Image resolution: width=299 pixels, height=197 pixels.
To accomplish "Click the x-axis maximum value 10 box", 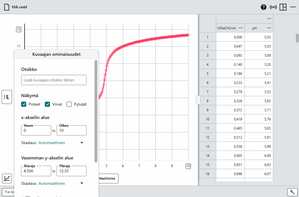I will [x=188, y=166].
